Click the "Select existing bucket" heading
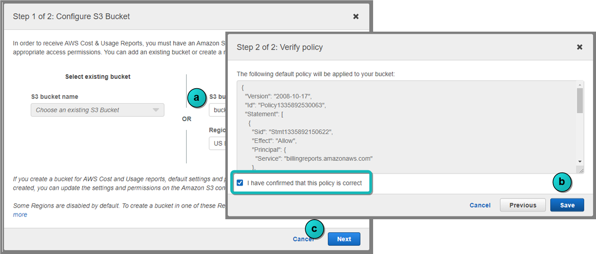Screen dimensions: 596x254 coord(98,77)
